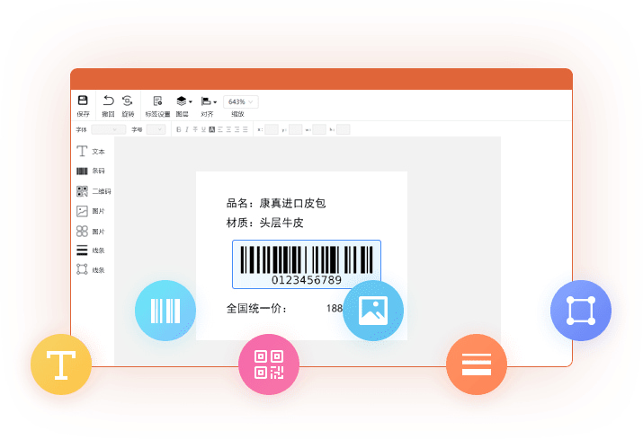Screen dimensions: 643x439
Task: Select the horizontal lines 线条 tool in sidebar
Action: [91, 250]
